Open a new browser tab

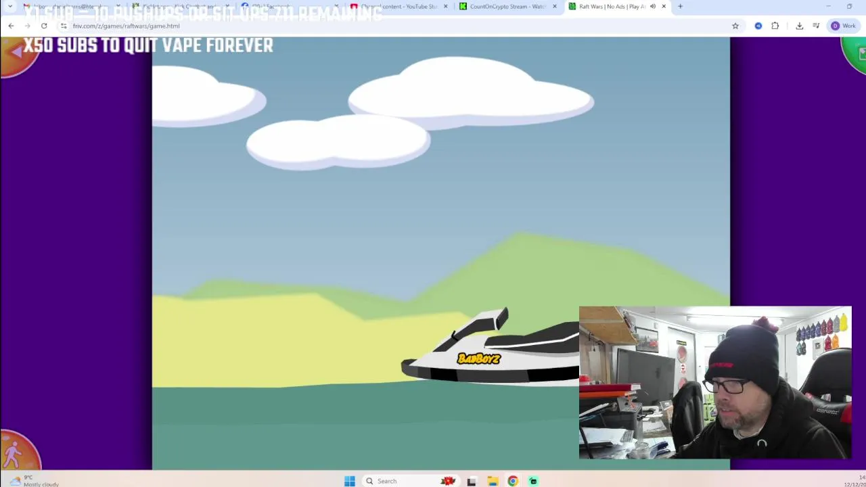pos(680,6)
